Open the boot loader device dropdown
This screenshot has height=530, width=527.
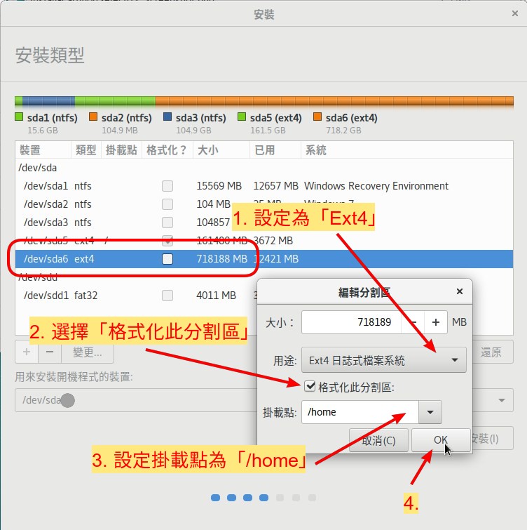pos(501,400)
